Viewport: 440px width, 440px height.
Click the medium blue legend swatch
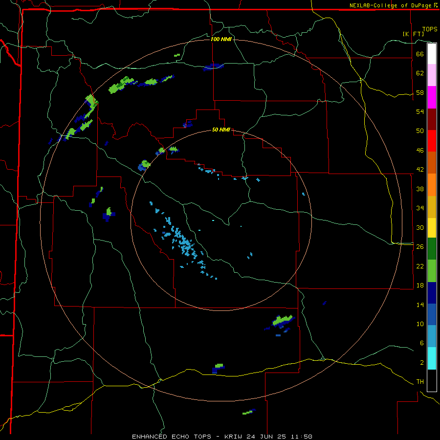(x=432, y=314)
